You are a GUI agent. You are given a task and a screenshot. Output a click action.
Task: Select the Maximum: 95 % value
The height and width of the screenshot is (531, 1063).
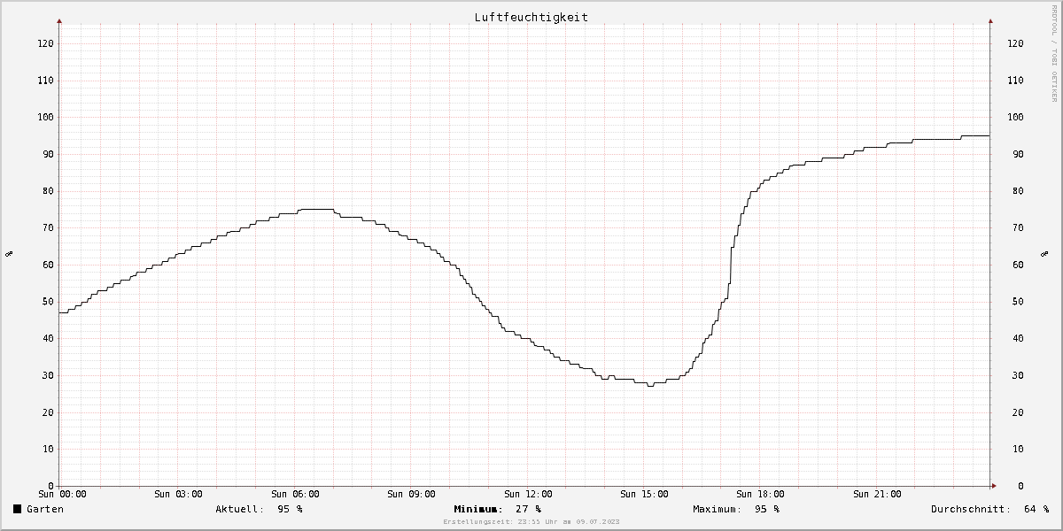736,509
